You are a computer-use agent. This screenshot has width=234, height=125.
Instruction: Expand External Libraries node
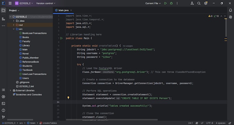(x=10, y=90)
